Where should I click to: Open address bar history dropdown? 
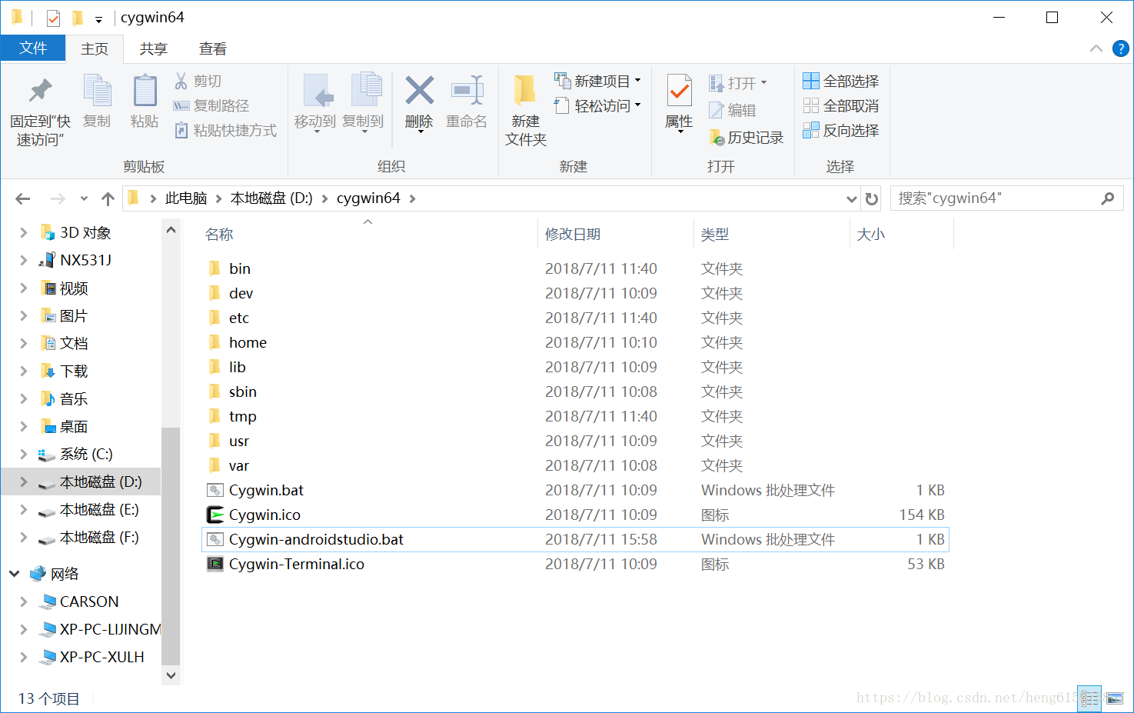coord(851,198)
